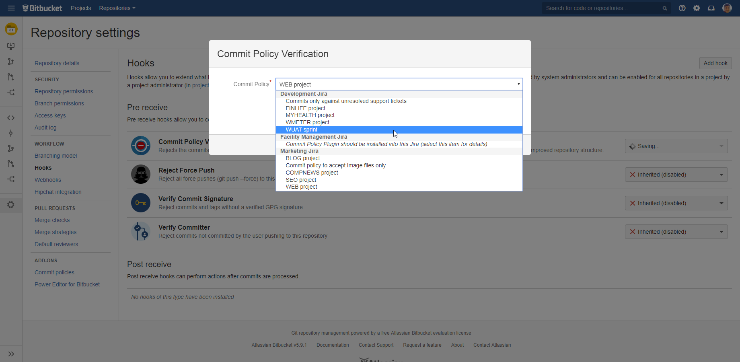The height and width of the screenshot is (362, 740).
Task: Open the Merge checks page
Action: (x=52, y=220)
